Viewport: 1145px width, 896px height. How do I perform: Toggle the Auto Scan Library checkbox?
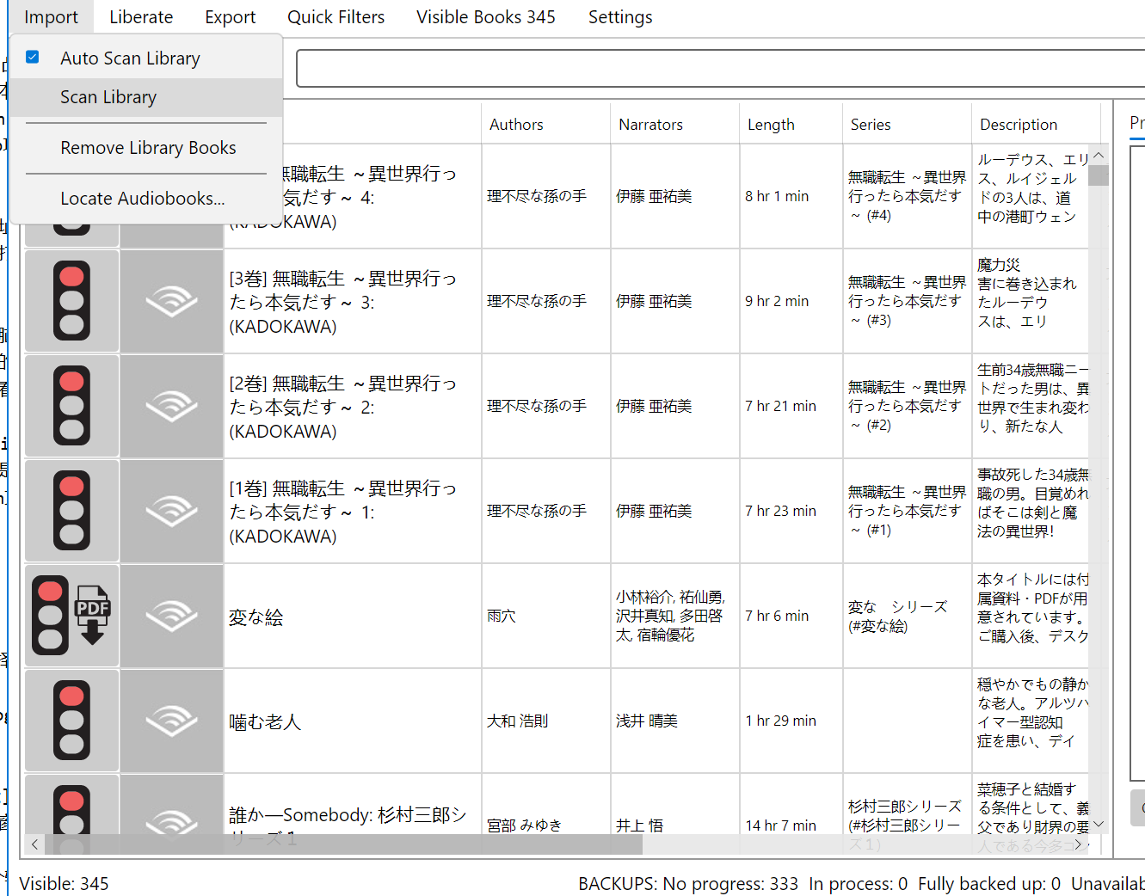[33, 58]
